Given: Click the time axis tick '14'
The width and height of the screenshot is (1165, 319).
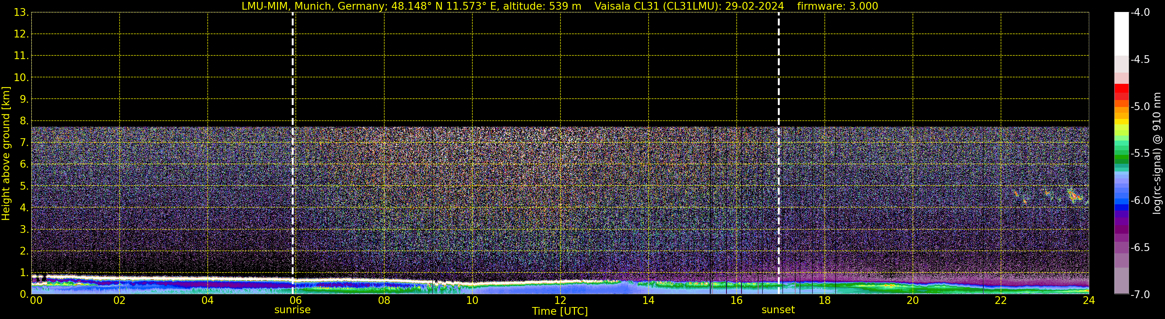Looking at the screenshot, I should 648,300.
